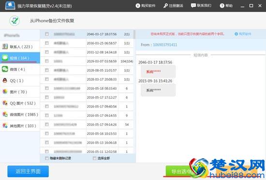Click the date 2016-05-17 09:14:55

pyautogui.click(x=102, y=115)
